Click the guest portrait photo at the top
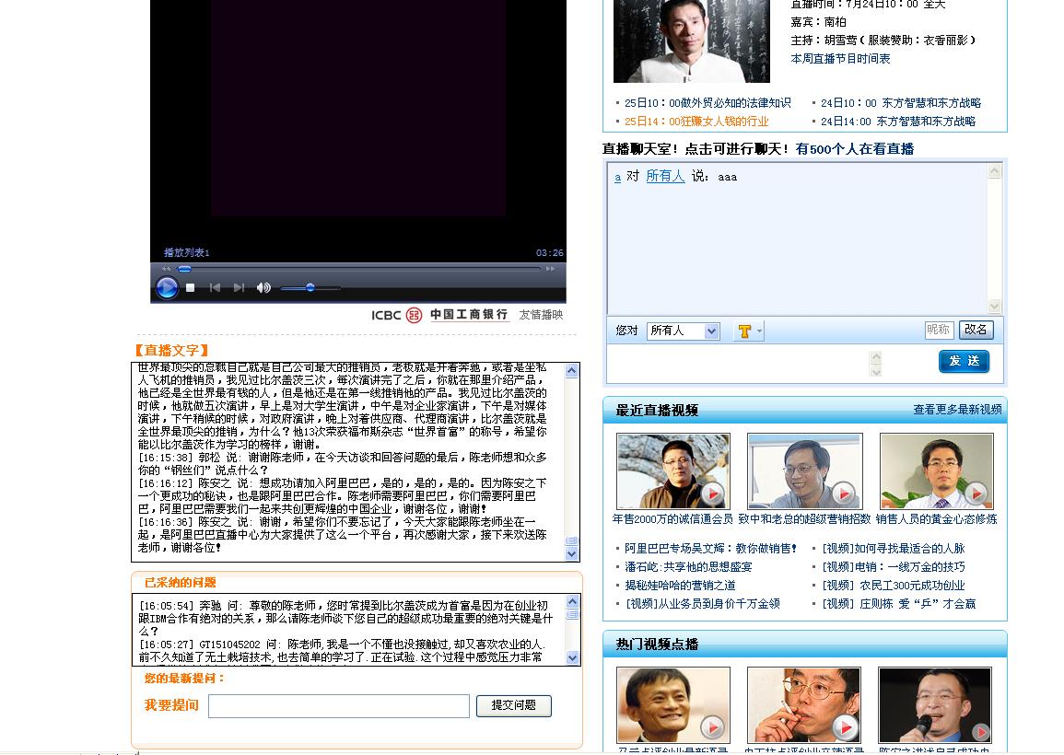1064x755 pixels. point(692,41)
